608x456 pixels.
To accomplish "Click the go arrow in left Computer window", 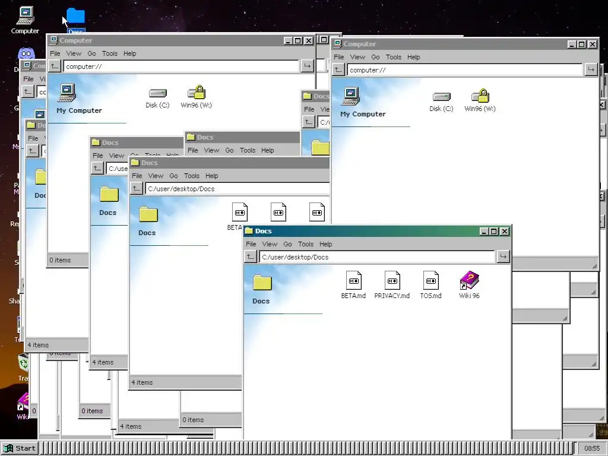I will [307, 66].
